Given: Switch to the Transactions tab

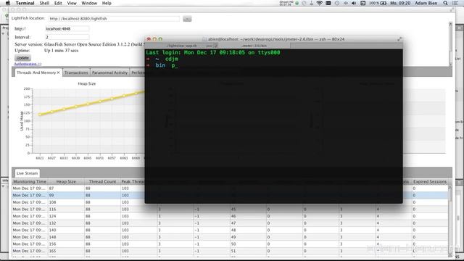Looking at the screenshot, I should pyautogui.click(x=76, y=72).
